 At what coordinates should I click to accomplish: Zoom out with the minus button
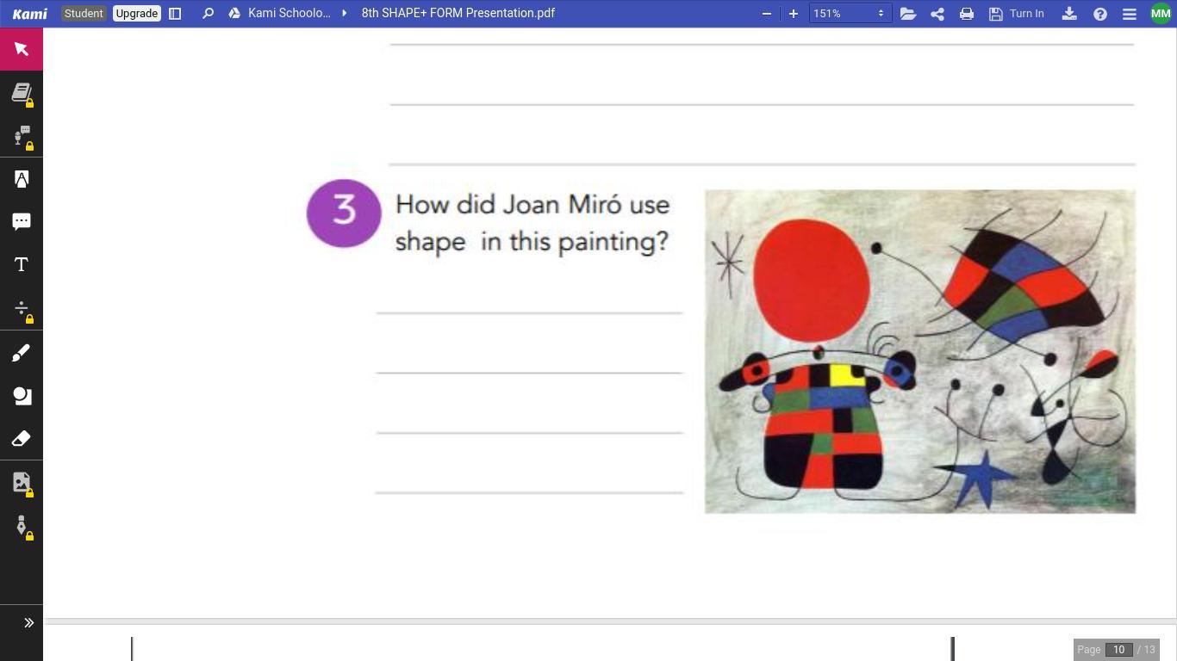(x=767, y=14)
